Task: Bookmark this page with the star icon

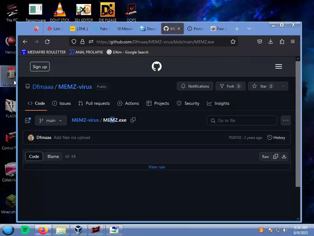Action: 233,42
